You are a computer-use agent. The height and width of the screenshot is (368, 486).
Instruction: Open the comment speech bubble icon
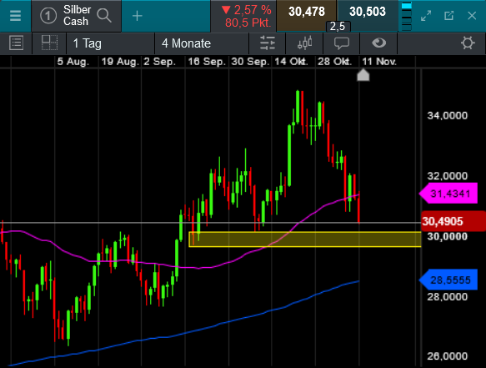pyautogui.click(x=342, y=43)
